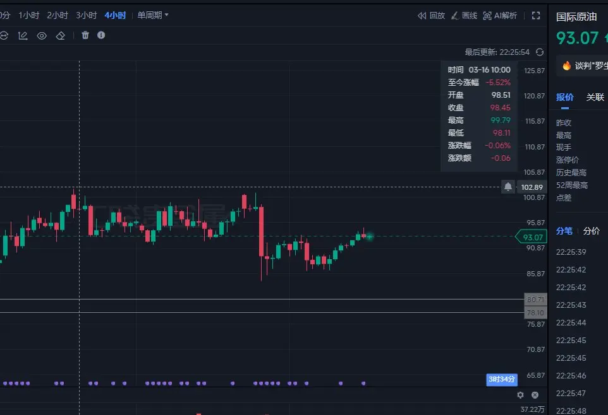
Task: Open the info icon in the drawing toolbar
Action: pyautogui.click(x=101, y=35)
